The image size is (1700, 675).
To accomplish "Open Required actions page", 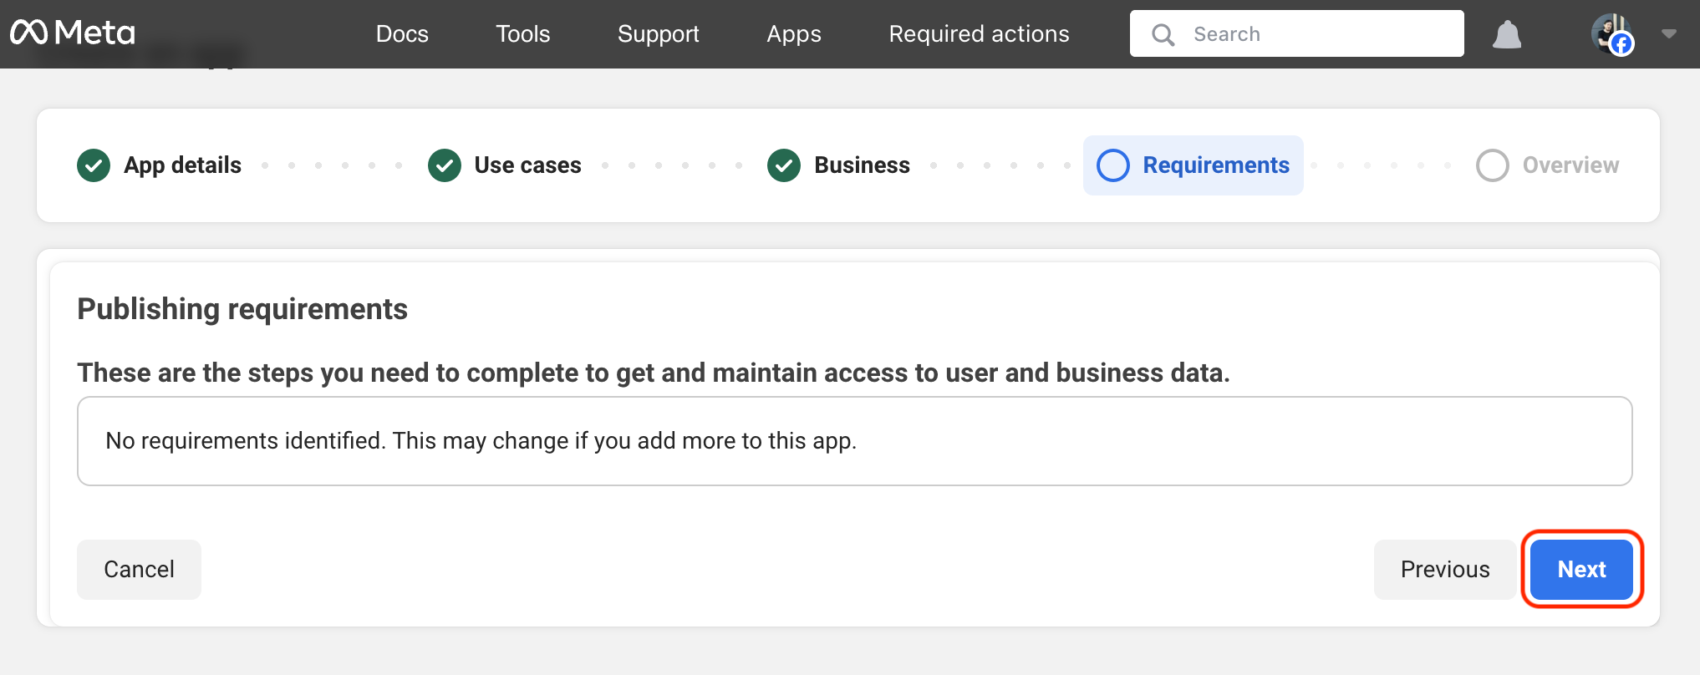I will pyautogui.click(x=979, y=34).
